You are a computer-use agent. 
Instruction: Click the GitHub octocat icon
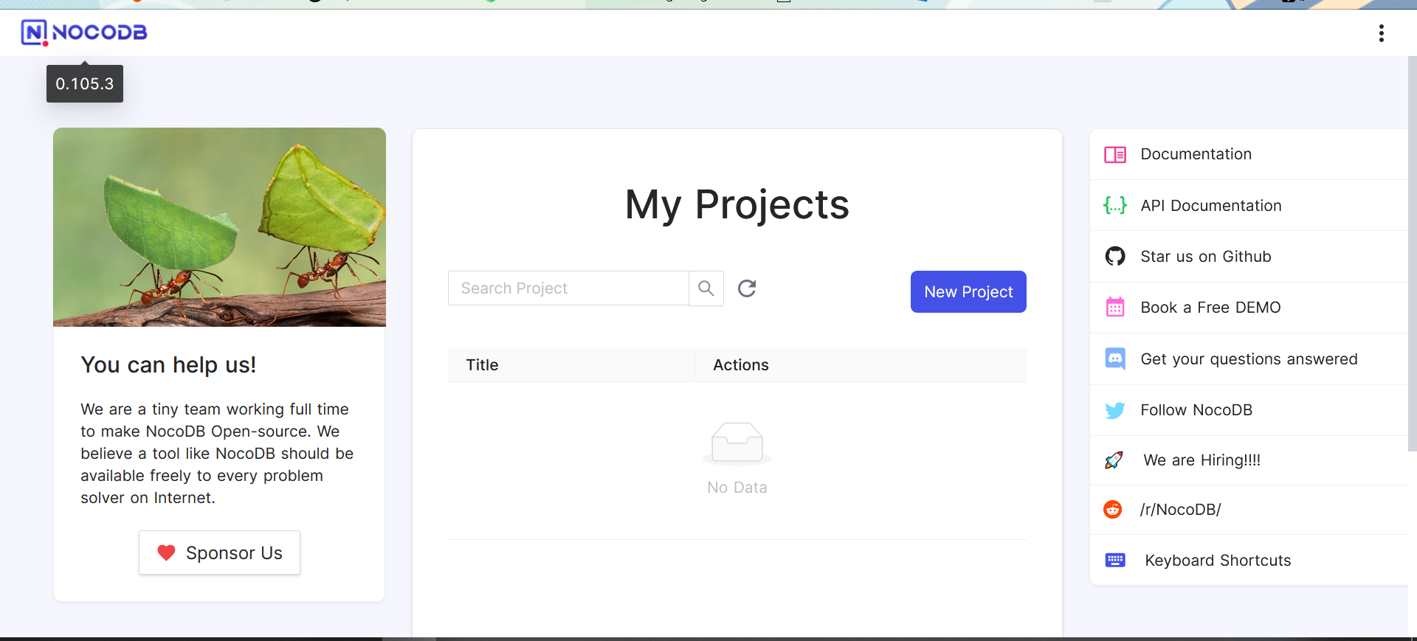(1114, 256)
